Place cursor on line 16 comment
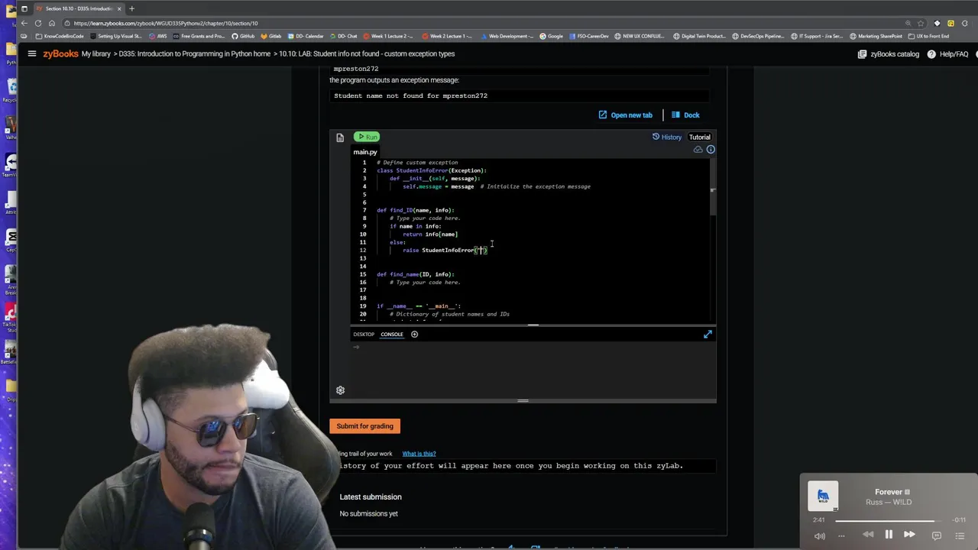Screen dimensions: 978x550 tap(425, 282)
